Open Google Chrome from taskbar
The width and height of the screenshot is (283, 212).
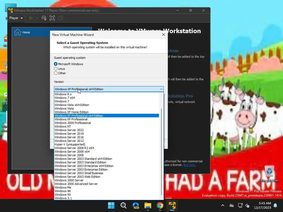160,205
